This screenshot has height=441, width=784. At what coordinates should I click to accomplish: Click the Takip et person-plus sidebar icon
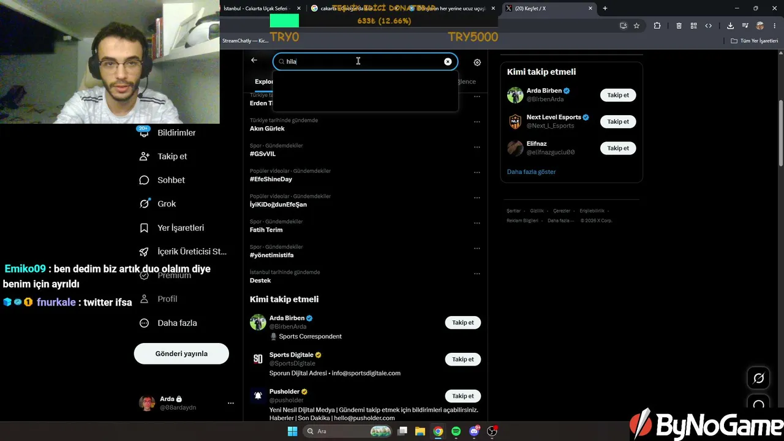click(x=144, y=156)
